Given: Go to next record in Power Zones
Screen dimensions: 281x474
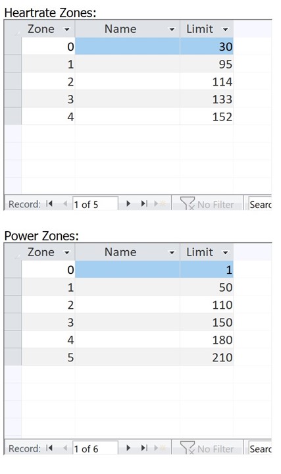Looking at the screenshot, I should (x=128, y=448).
